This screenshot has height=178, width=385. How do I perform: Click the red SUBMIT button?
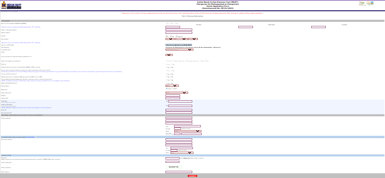click(192, 176)
